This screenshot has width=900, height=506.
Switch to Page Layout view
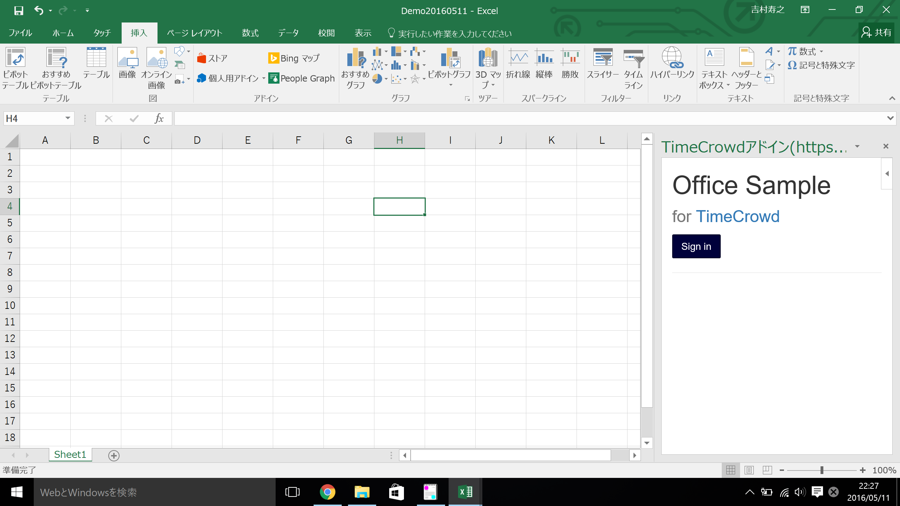tap(749, 470)
